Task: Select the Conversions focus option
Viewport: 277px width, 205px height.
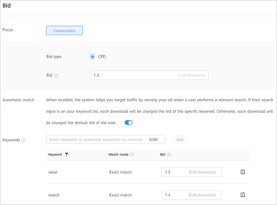Action: coord(65,31)
